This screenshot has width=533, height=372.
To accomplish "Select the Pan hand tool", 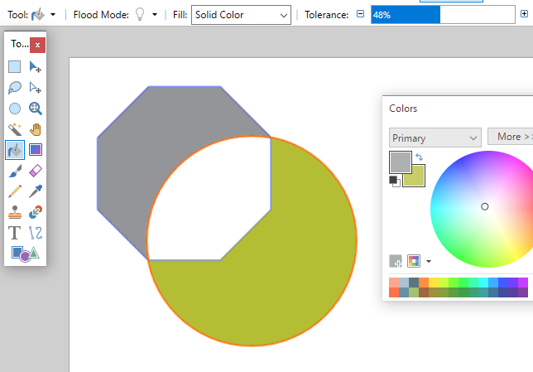I will point(36,129).
